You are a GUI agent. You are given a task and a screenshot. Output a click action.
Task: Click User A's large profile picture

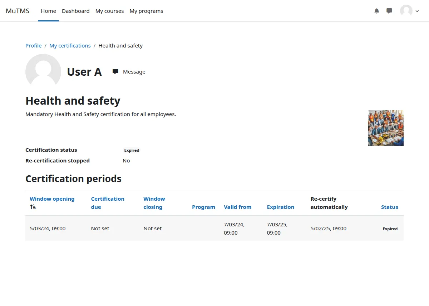click(x=43, y=71)
